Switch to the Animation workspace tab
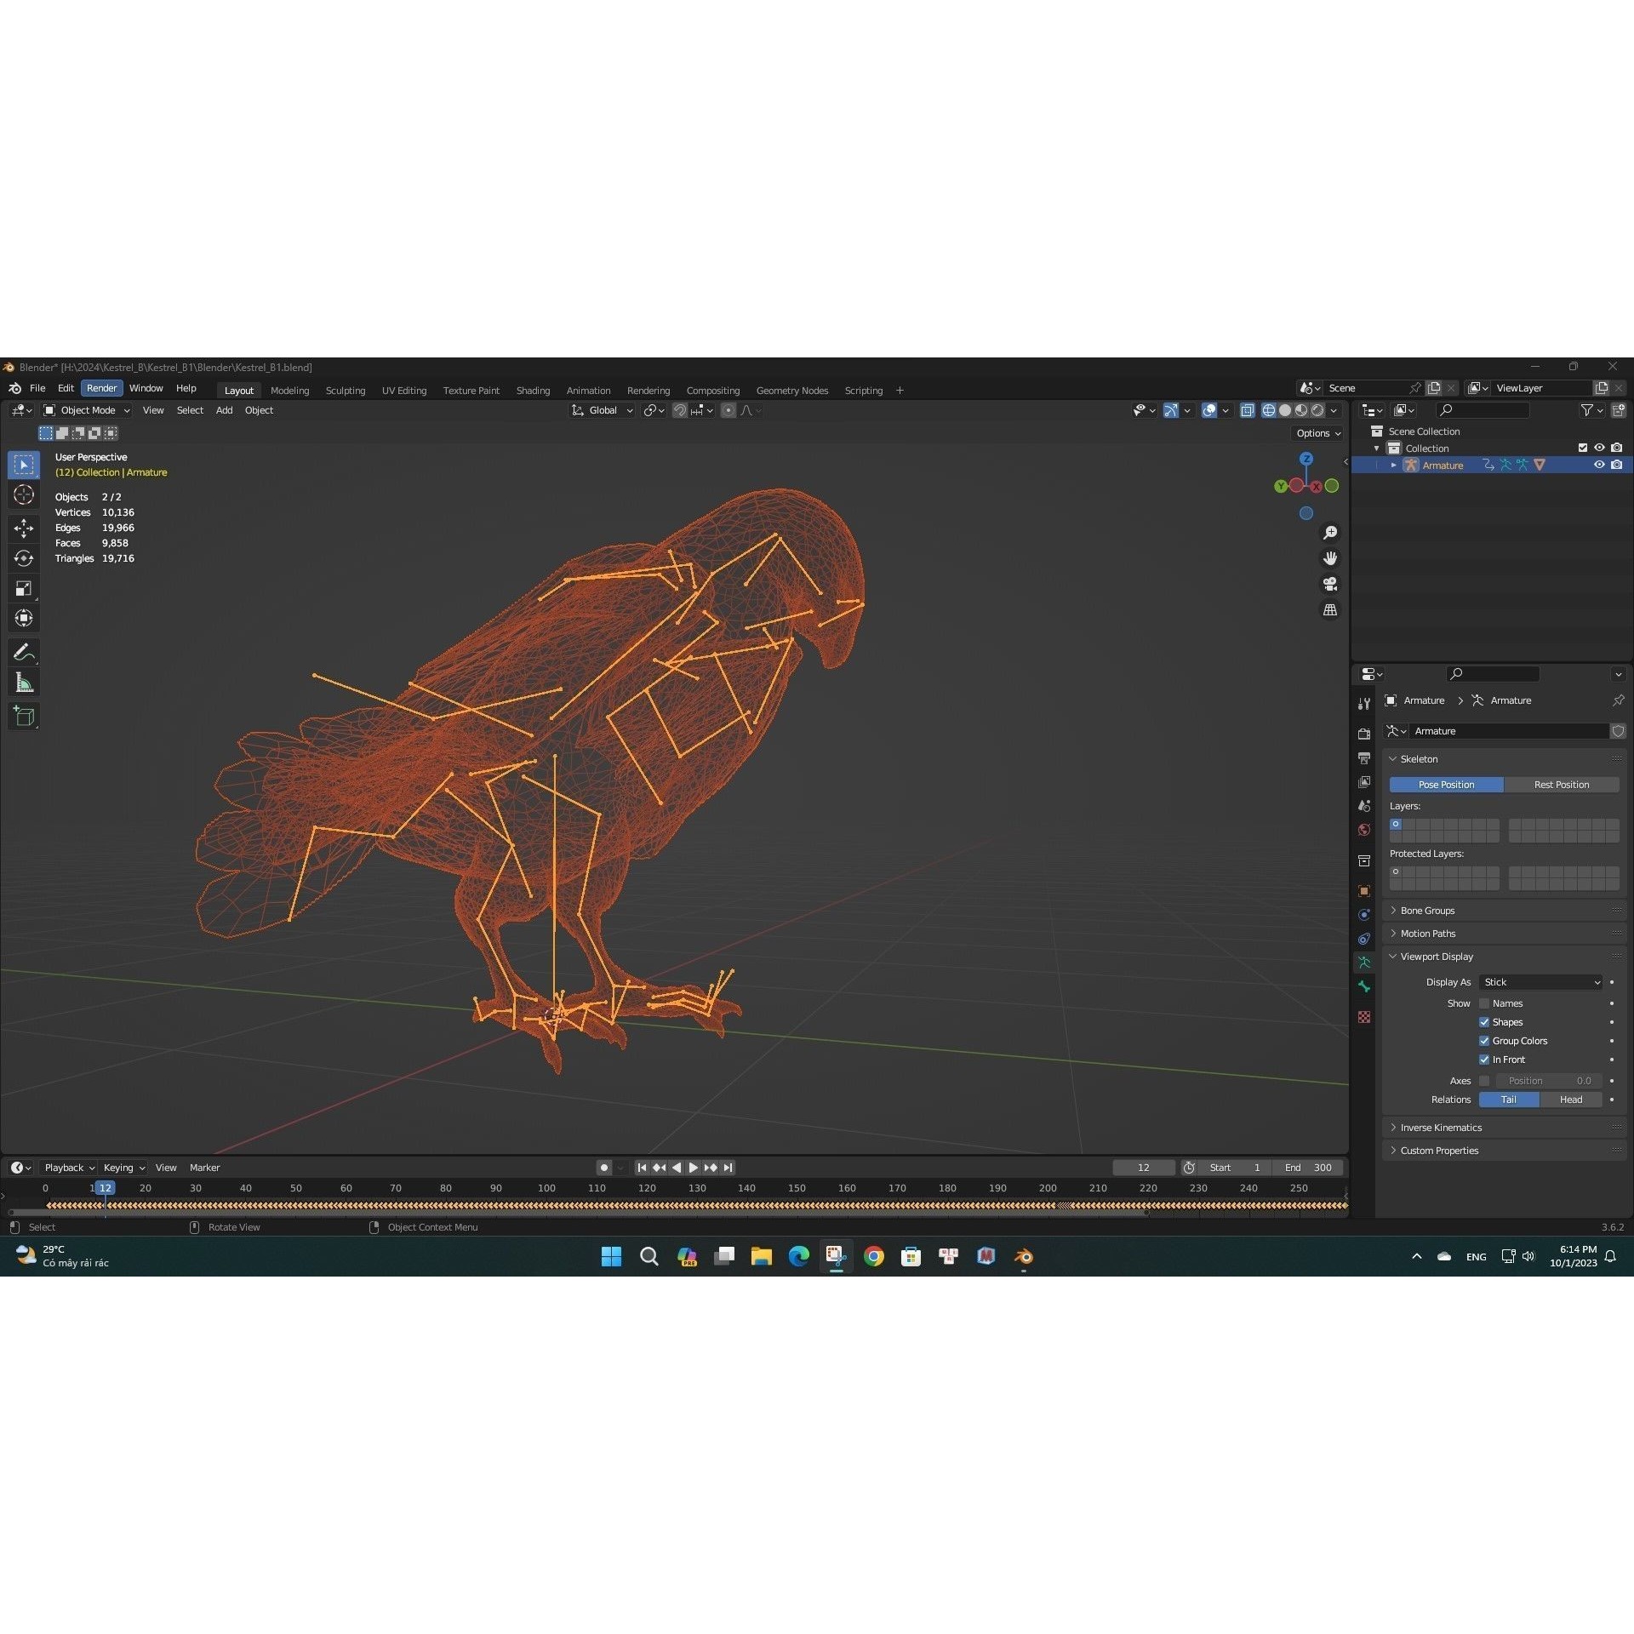This screenshot has height=1634, width=1634. tap(588, 390)
